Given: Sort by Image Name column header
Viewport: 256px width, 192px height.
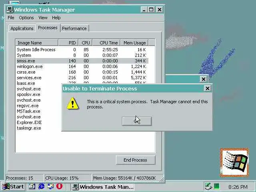Looking at the screenshot, I should [37, 43].
